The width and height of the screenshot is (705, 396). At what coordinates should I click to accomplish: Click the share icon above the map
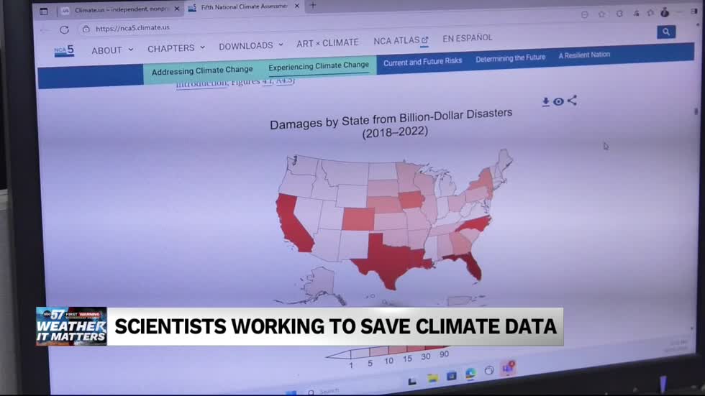click(x=572, y=101)
